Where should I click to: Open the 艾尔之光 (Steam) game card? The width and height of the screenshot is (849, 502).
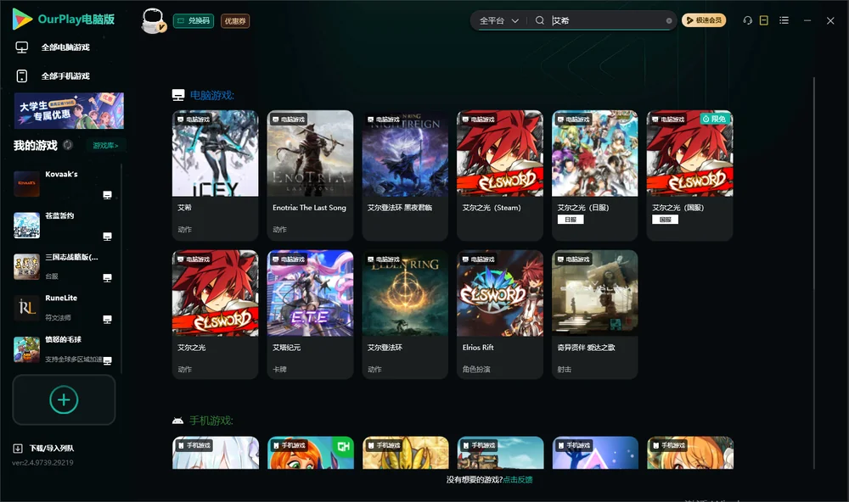pyautogui.click(x=500, y=176)
